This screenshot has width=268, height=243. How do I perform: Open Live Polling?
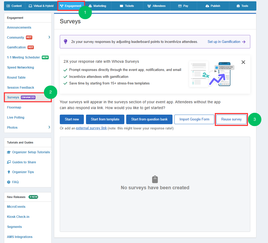[16, 118]
